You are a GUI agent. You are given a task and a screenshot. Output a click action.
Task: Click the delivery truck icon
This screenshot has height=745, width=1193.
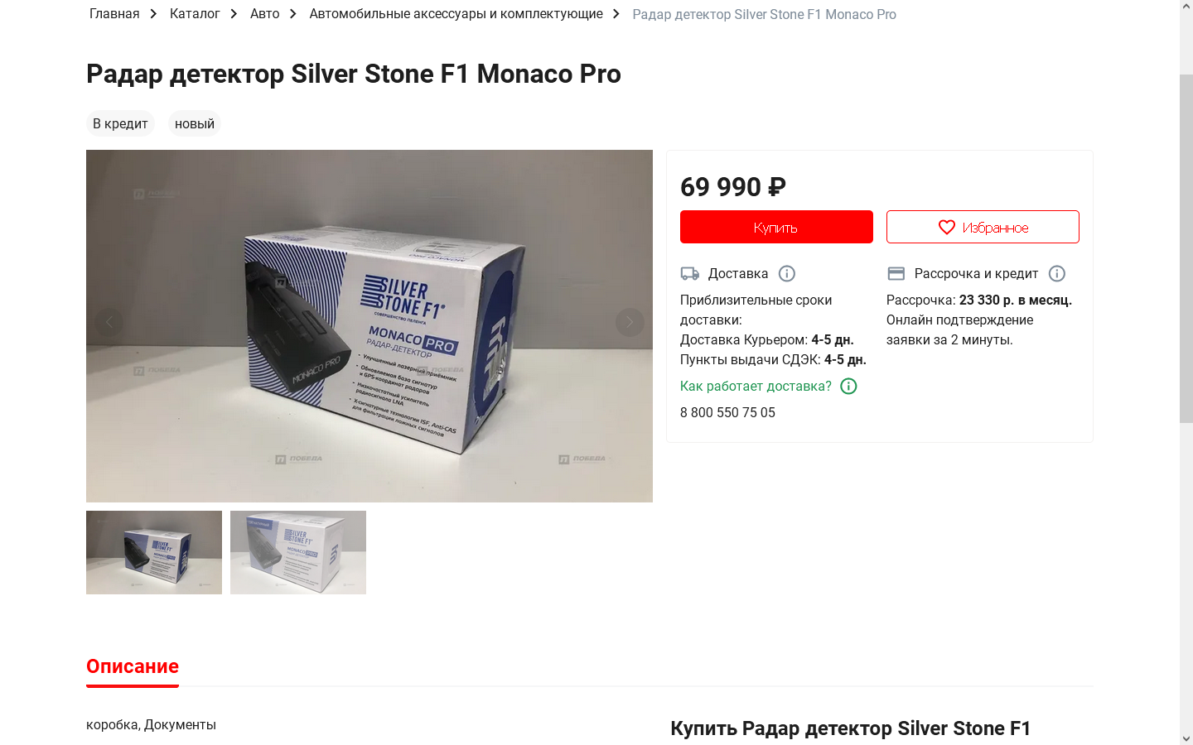[689, 273]
